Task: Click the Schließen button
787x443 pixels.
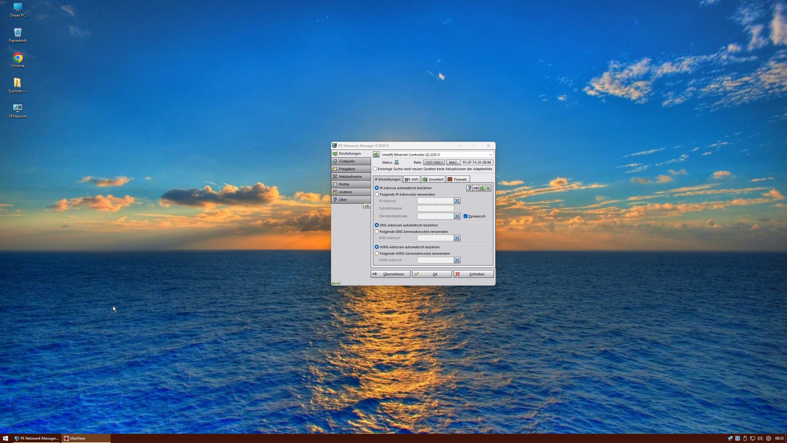Action: point(473,274)
